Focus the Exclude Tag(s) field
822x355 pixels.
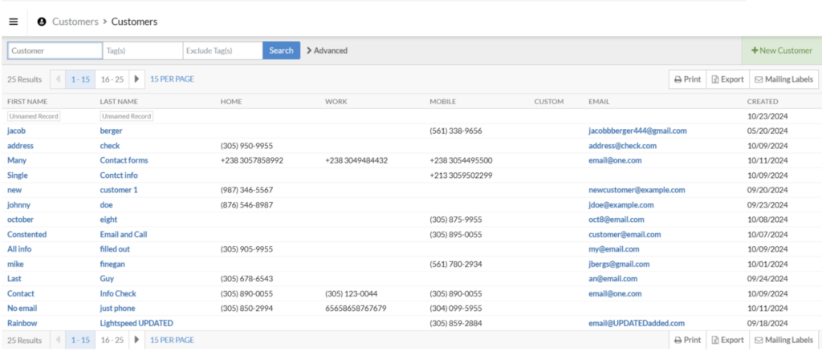click(x=223, y=50)
